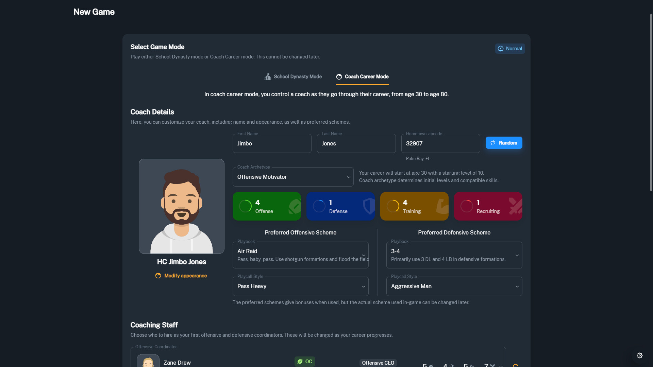This screenshot has width=653, height=367.
Task: Open the 3-4 defensive playbook dropdown
Action: pyautogui.click(x=454, y=255)
